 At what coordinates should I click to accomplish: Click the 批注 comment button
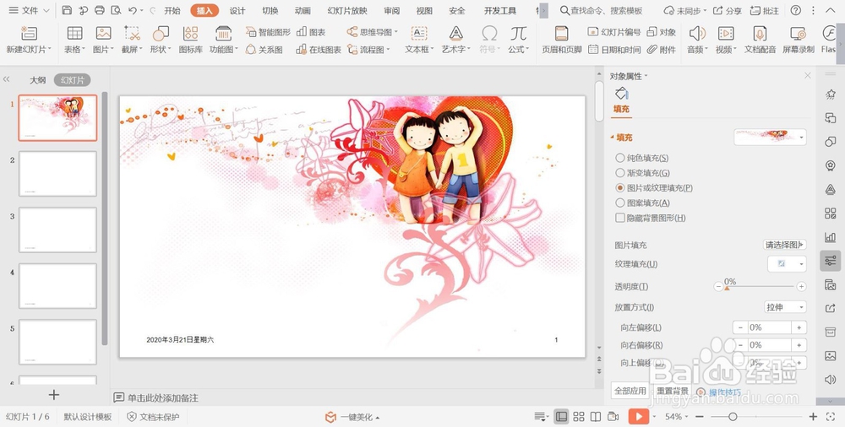[765, 10]
